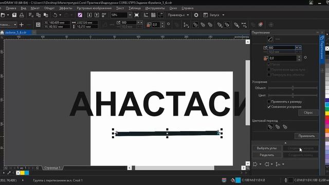Open the presets list dropdown in property bar
The width and height of the screenshot is (329, 185).
point(15,25)
